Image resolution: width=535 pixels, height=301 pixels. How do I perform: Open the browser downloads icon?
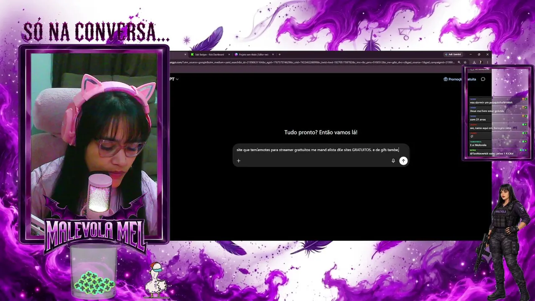point(474,62)
